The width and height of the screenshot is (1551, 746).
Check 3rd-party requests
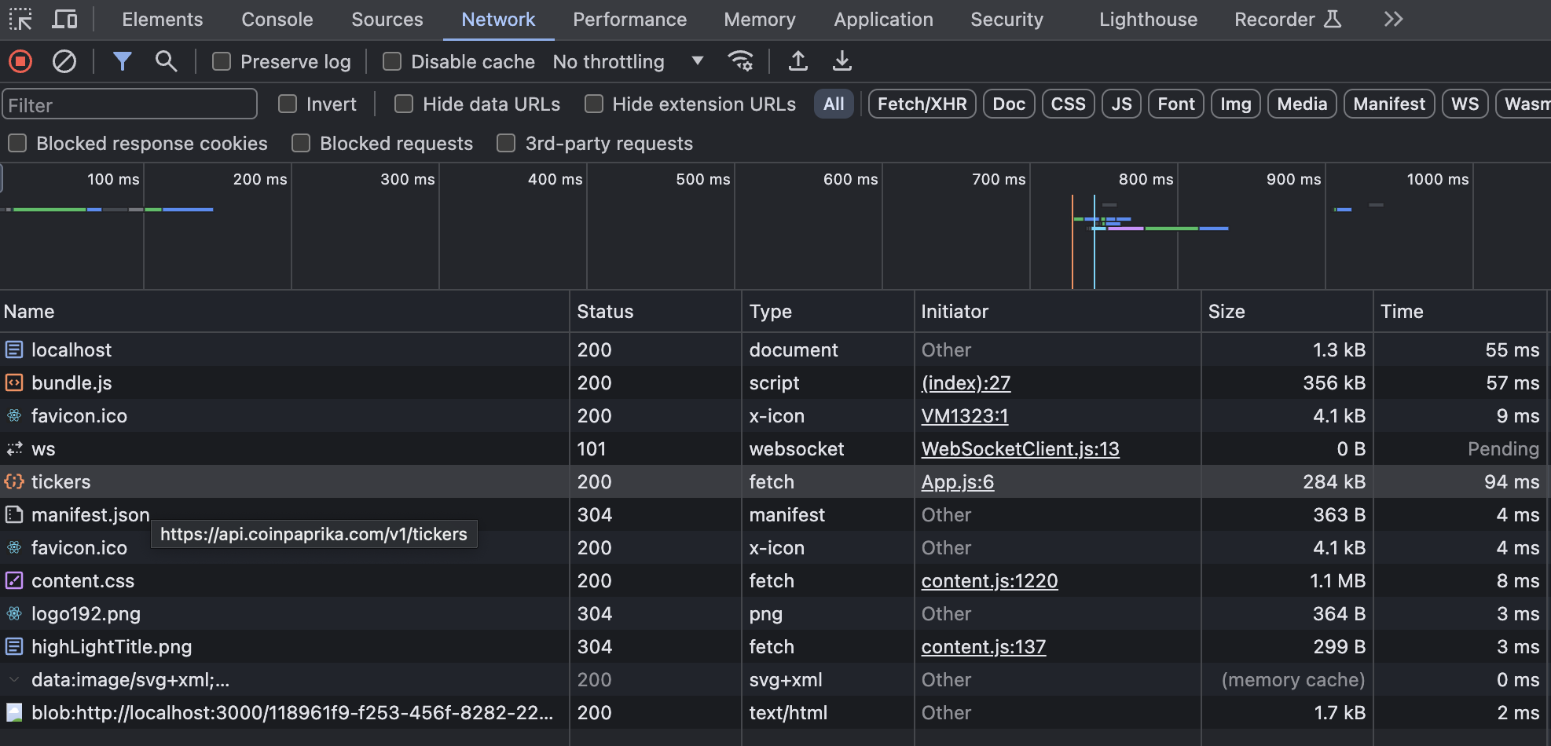pyautogui.click(x=506, y=143)
